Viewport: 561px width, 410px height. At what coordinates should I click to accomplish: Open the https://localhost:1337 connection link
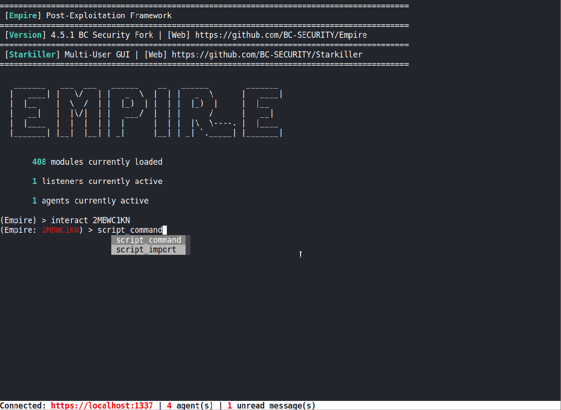[102, 406]
